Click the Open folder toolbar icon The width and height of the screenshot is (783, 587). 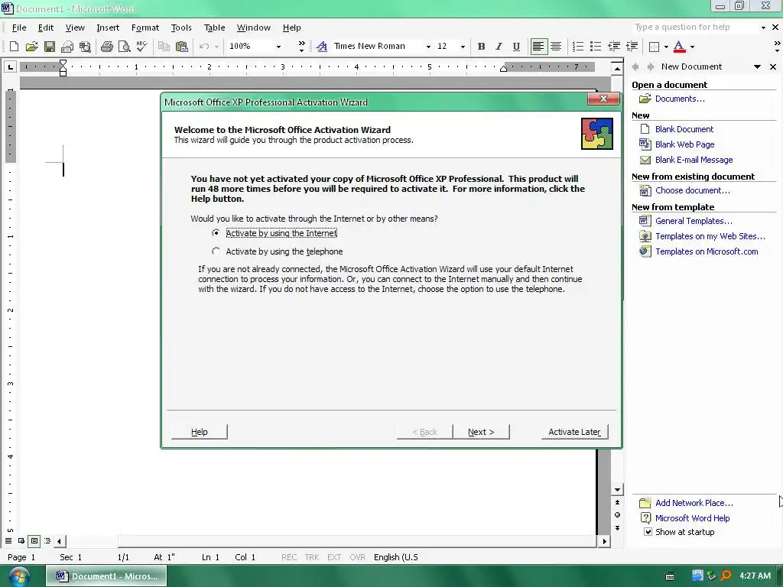coord(31,47)
